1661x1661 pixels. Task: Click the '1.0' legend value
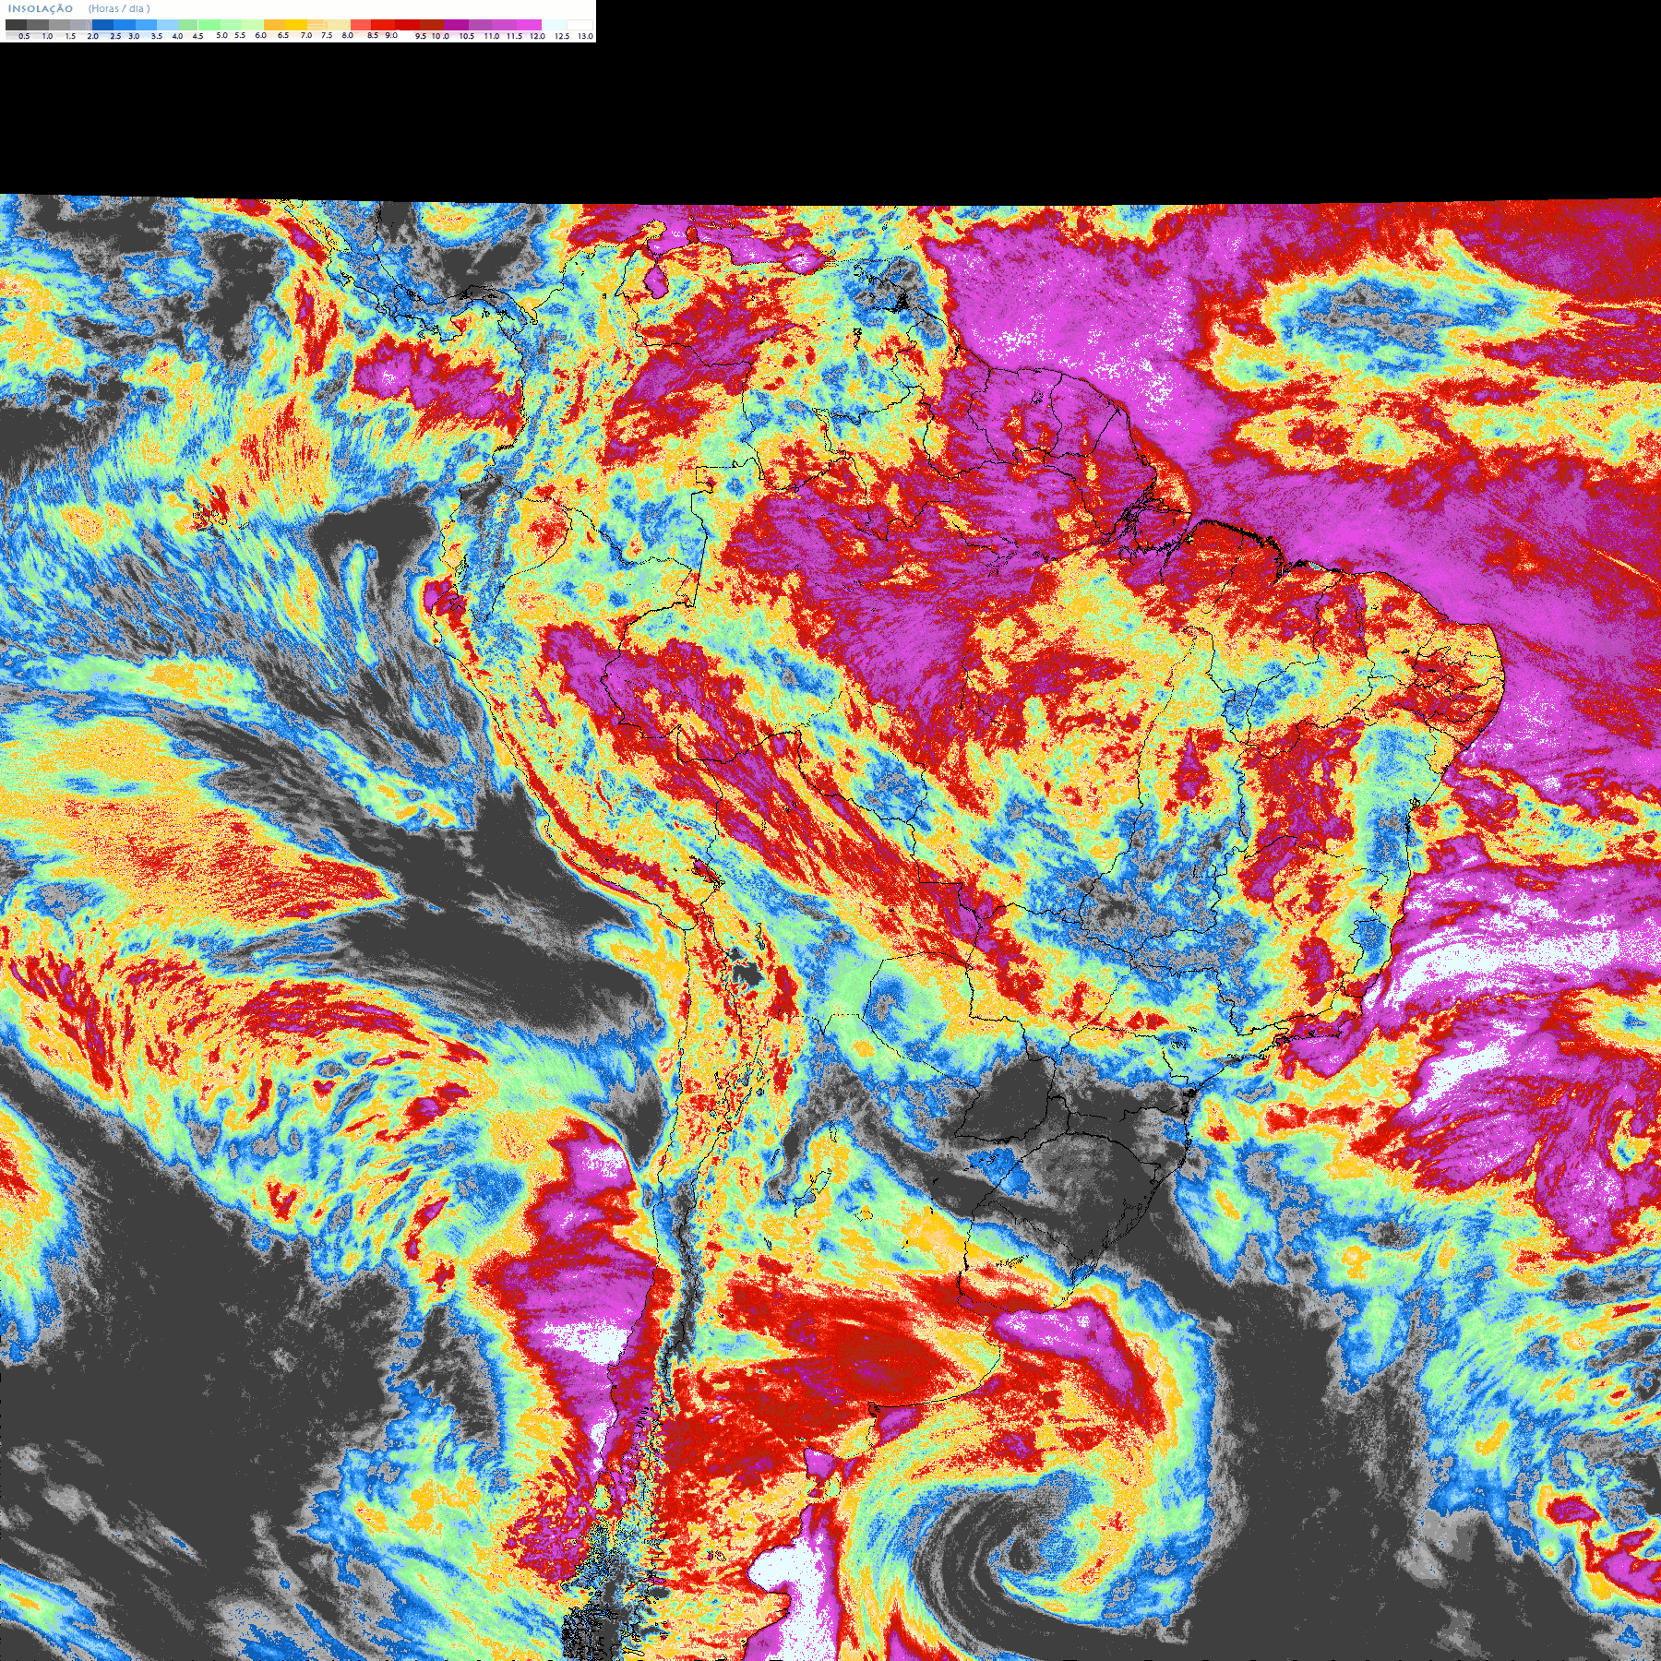click(48, 36)
